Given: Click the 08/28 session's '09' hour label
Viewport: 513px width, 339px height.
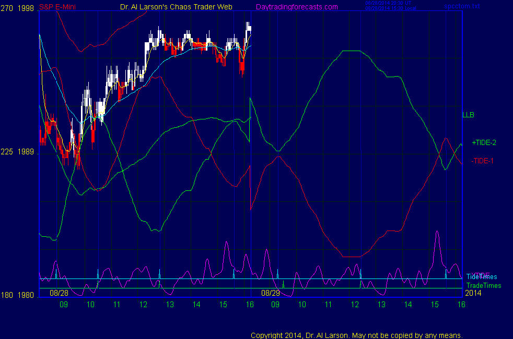Looking at the screenshot, I should tap(63, 305).
